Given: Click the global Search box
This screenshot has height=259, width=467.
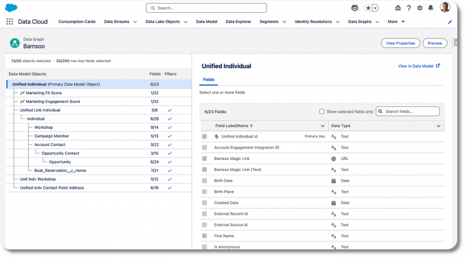Looking at the screenshot, I should click(x=206, y=8).
